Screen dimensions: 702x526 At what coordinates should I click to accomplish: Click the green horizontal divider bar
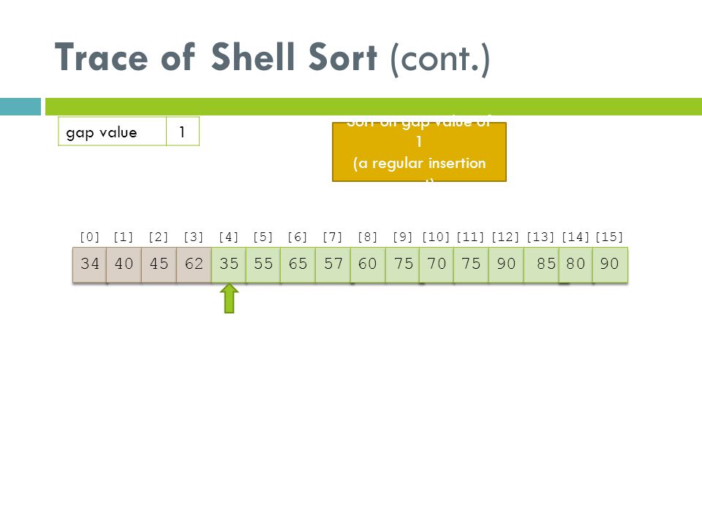click(374, 107)
